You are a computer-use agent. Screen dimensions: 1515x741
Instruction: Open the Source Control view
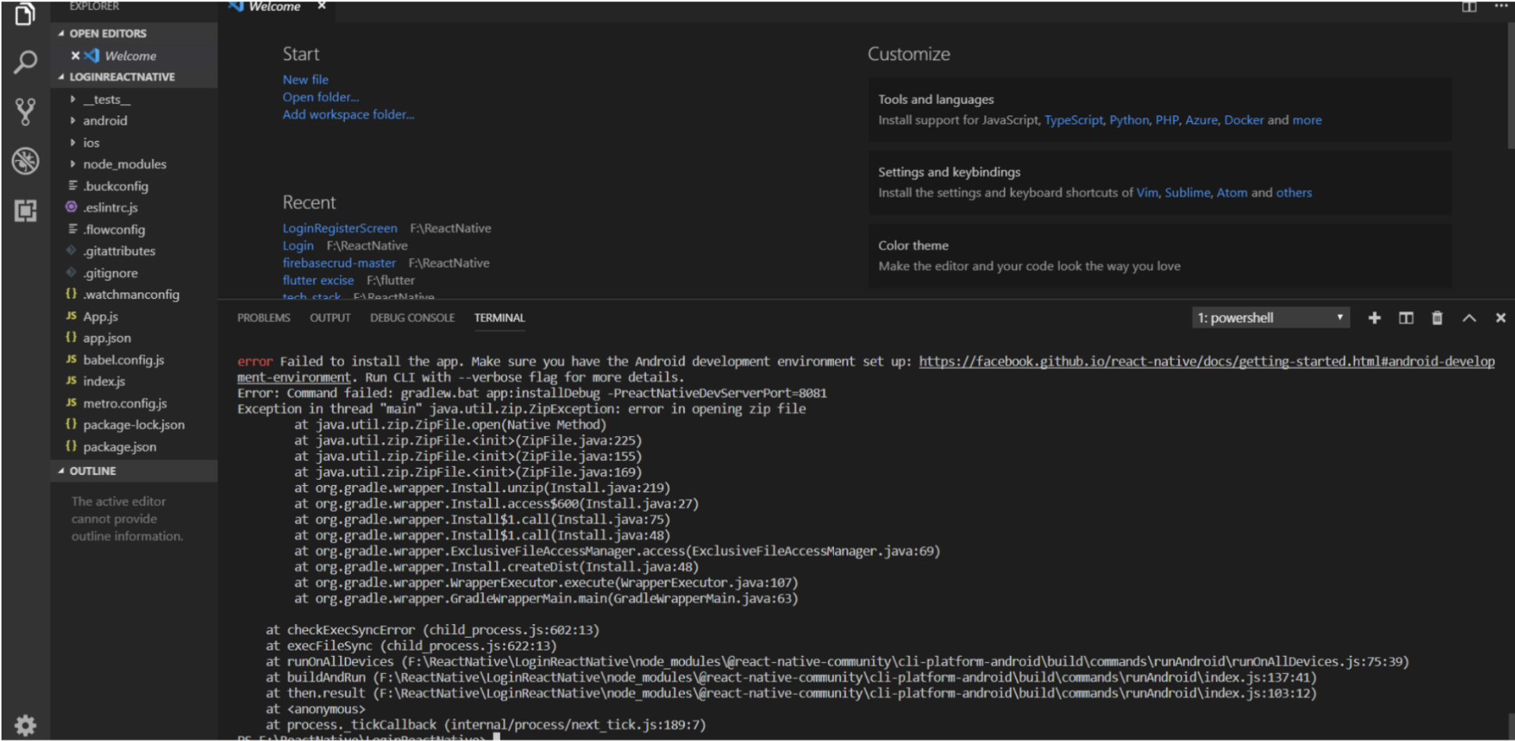(x=25, y=112)
